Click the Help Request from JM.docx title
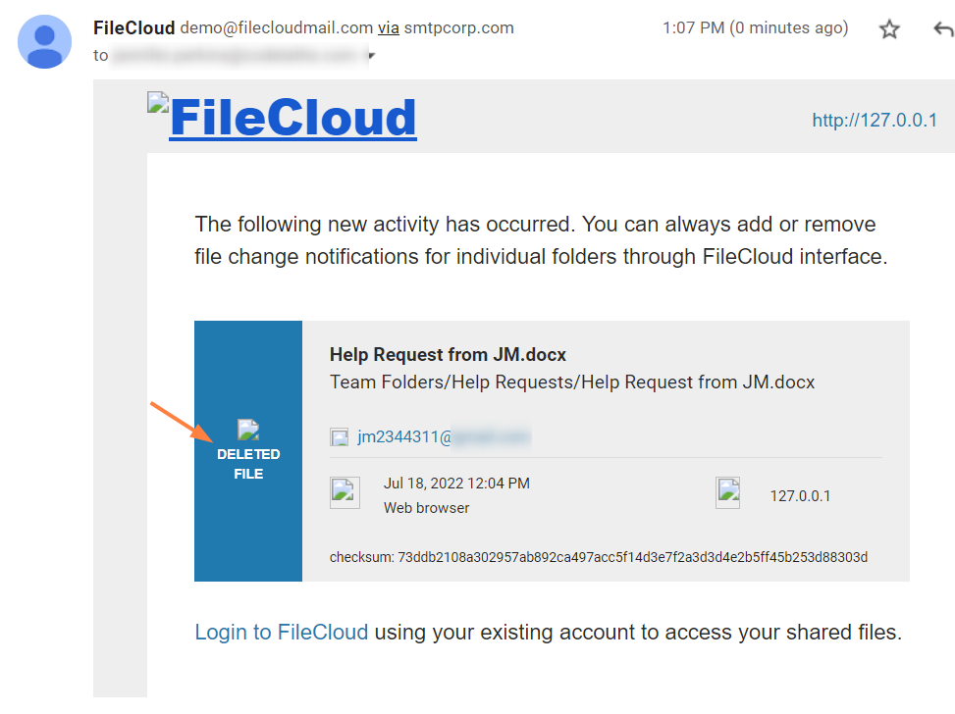Viewport: 955px width, 714px height. (448, 355)
